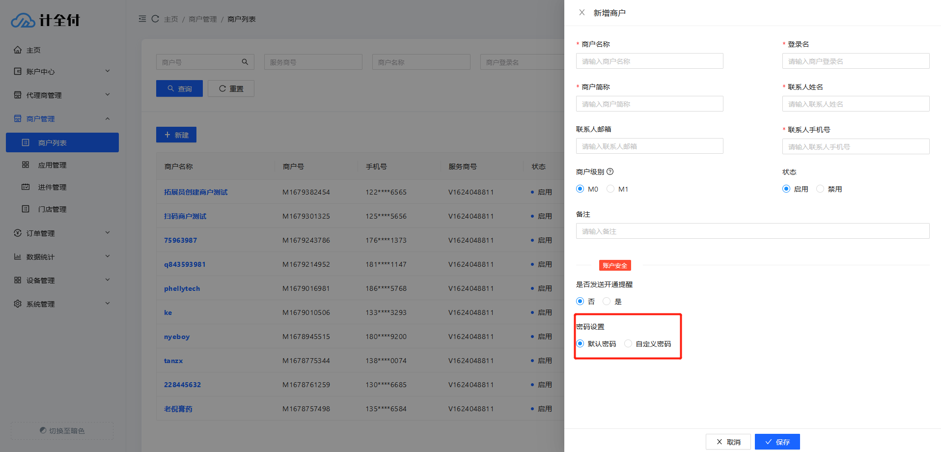The width and height of the screenshot is (941, 452).
Task: Click merchant number M1679243786
Action: [x=306, y=240]
